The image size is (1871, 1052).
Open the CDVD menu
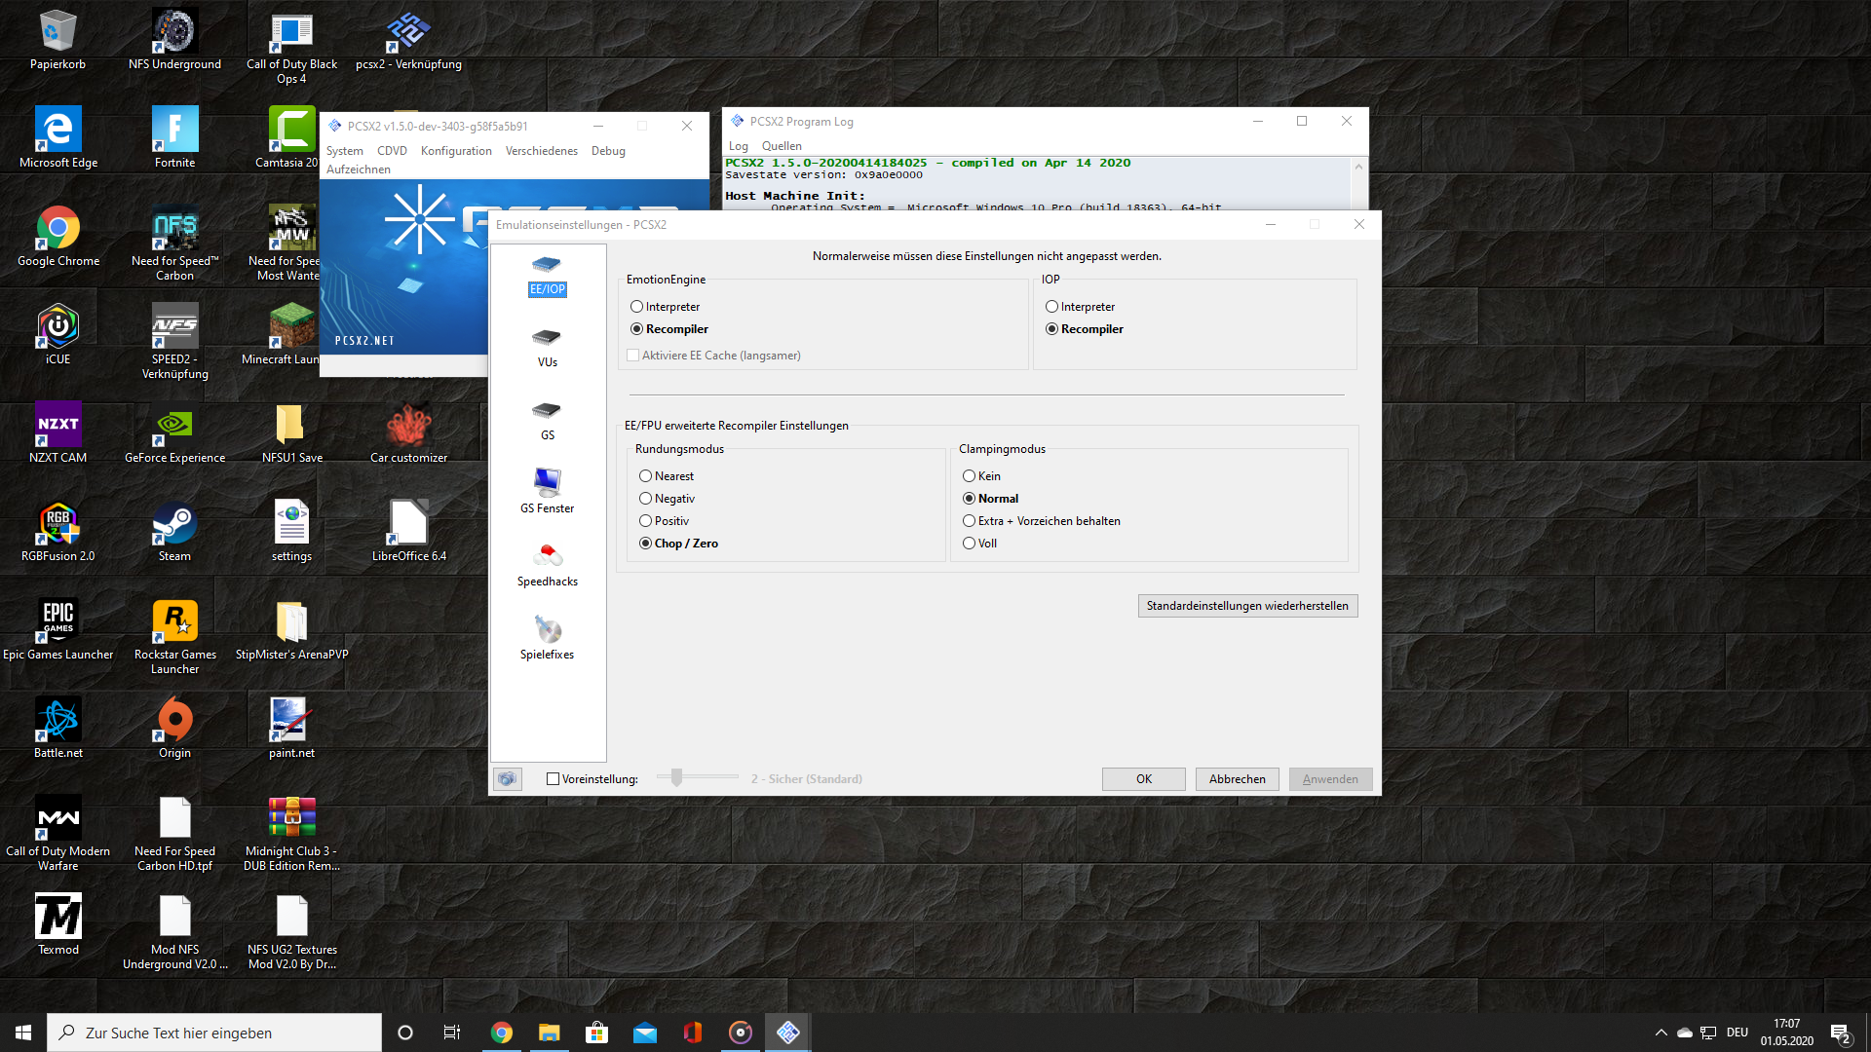pyautogui.click(x=392, y=151)
